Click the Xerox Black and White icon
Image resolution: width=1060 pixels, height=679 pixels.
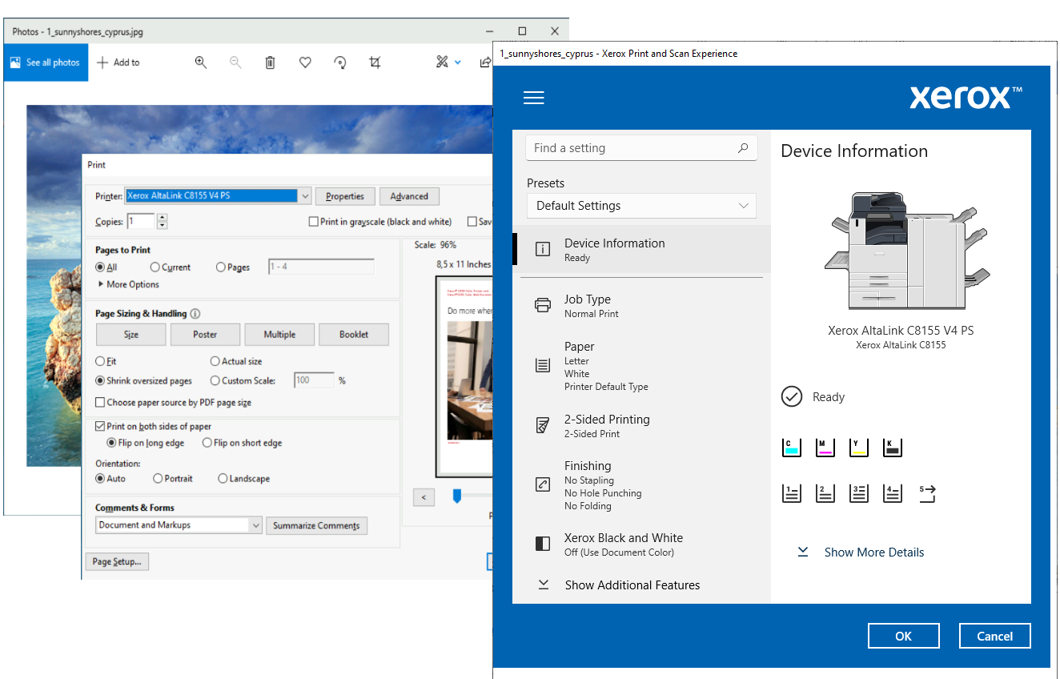click(543, 544)
